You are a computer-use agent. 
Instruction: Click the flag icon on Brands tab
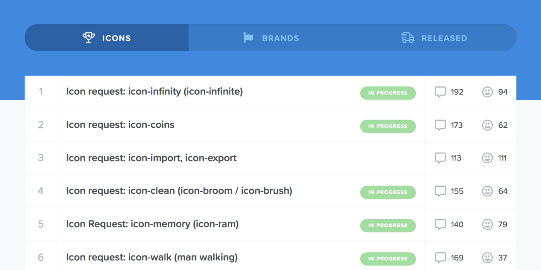pyautogui.click(x=248, y=37)
